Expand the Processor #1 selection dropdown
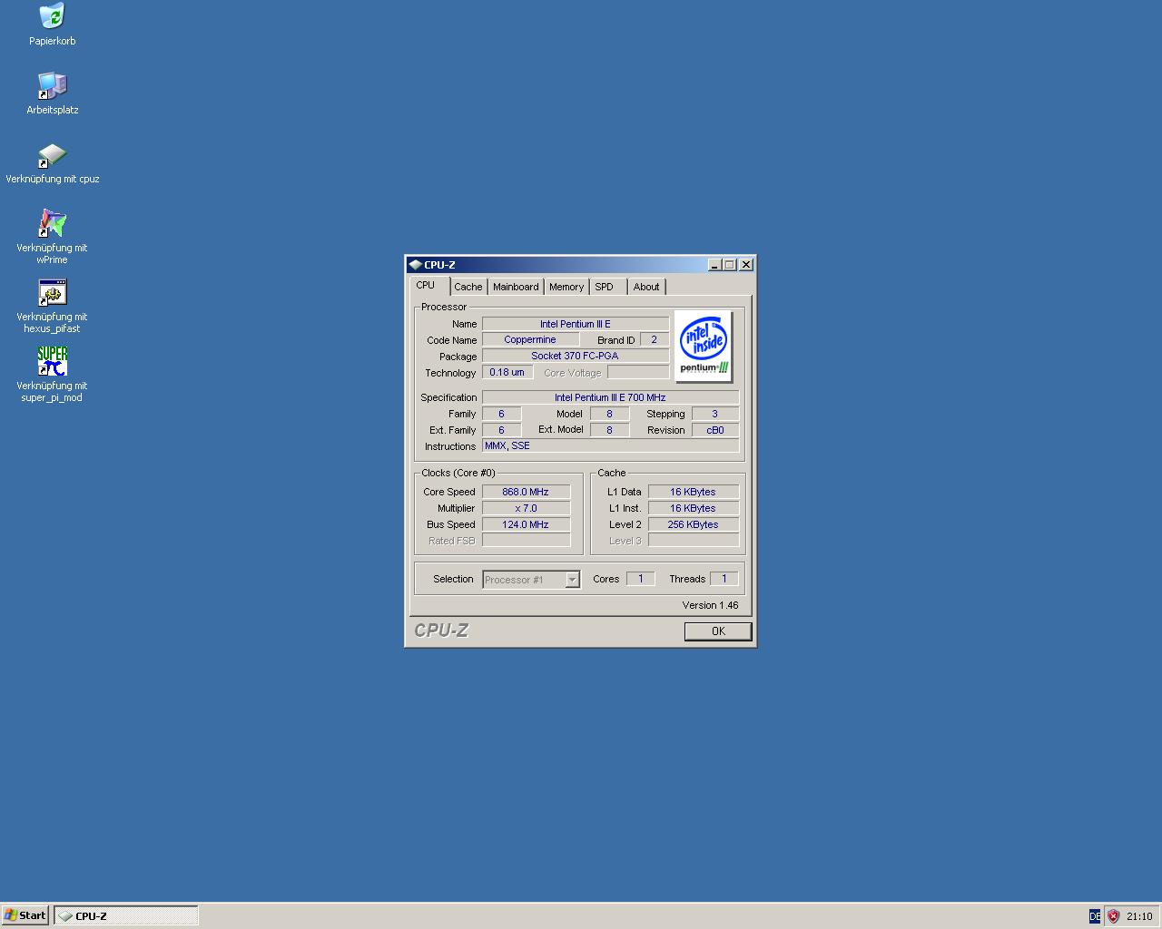 [x=573, y=580]
